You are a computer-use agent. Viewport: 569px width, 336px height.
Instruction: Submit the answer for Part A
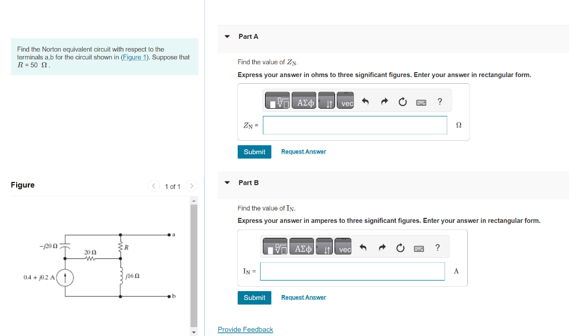coord(254,151)
